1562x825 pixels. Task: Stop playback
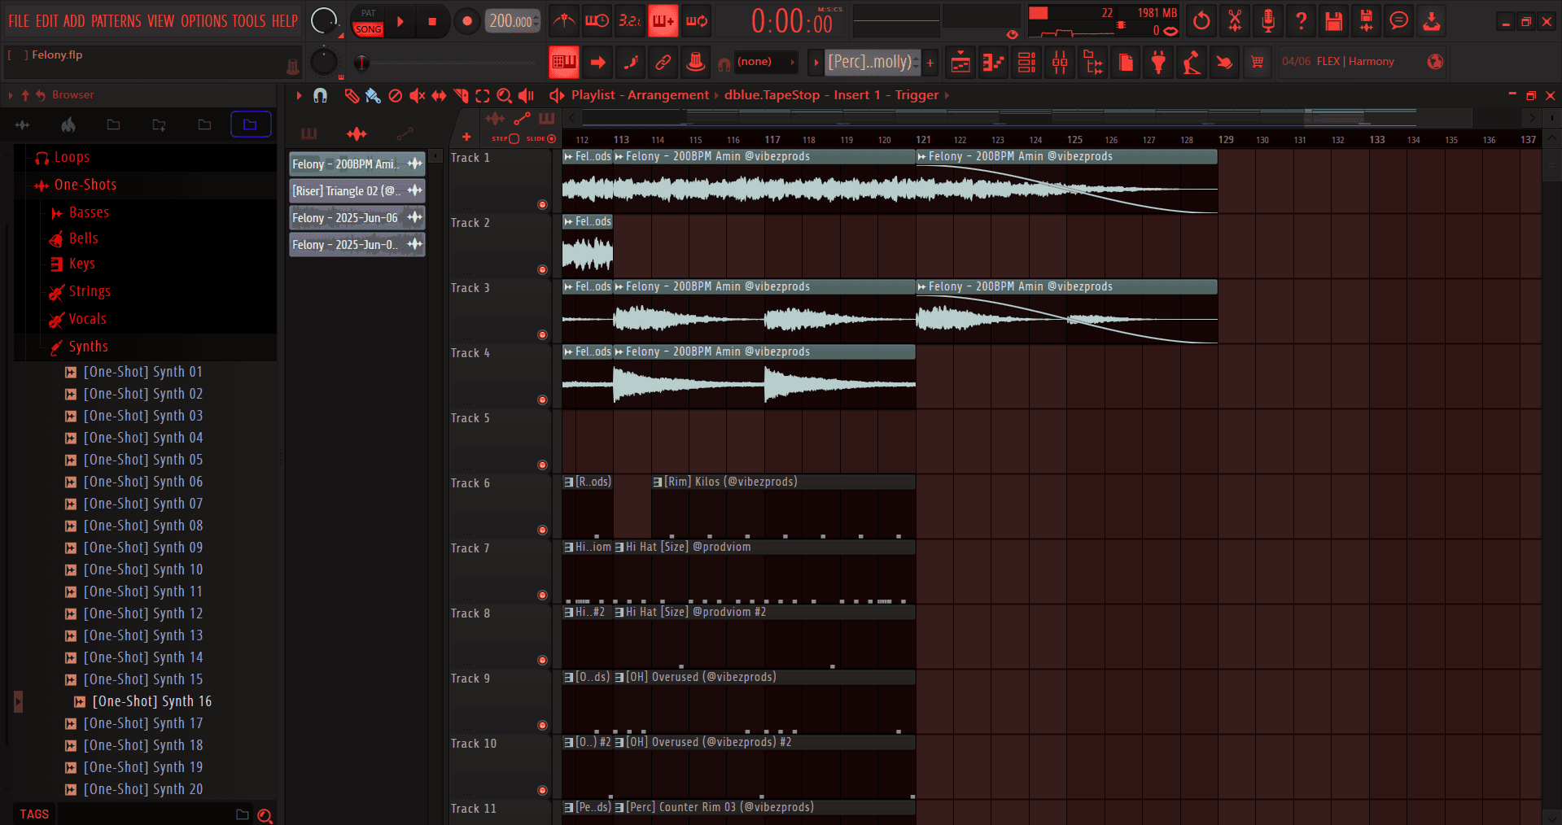(433, 22)
